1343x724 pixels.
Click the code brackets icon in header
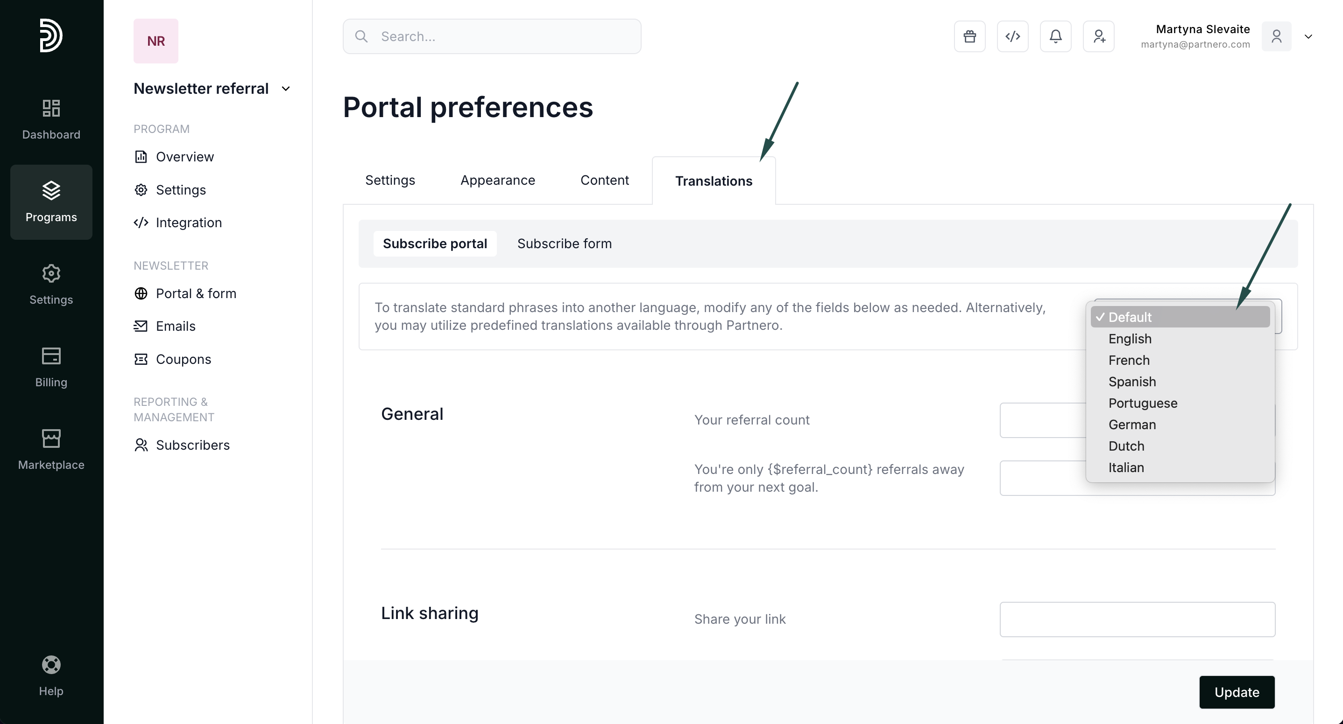pos(1012,36)
